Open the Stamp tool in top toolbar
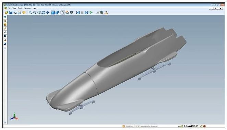Screen dimensions: 227x130 [x=106, y=13]
